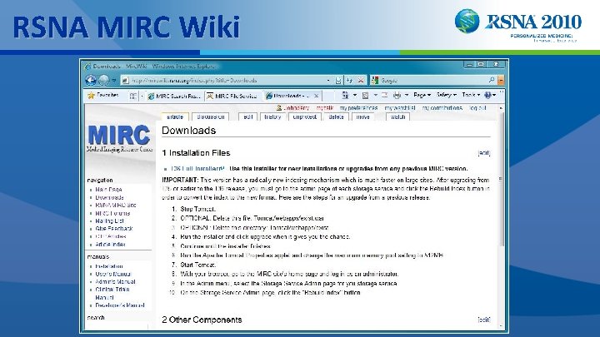Click the browser Back arrow button
The width and height of the screenshot is (600, 337).
tap(91, 80)
